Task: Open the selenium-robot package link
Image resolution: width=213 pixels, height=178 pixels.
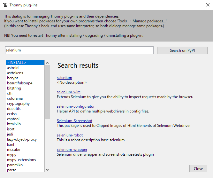Action: (70, 135)
